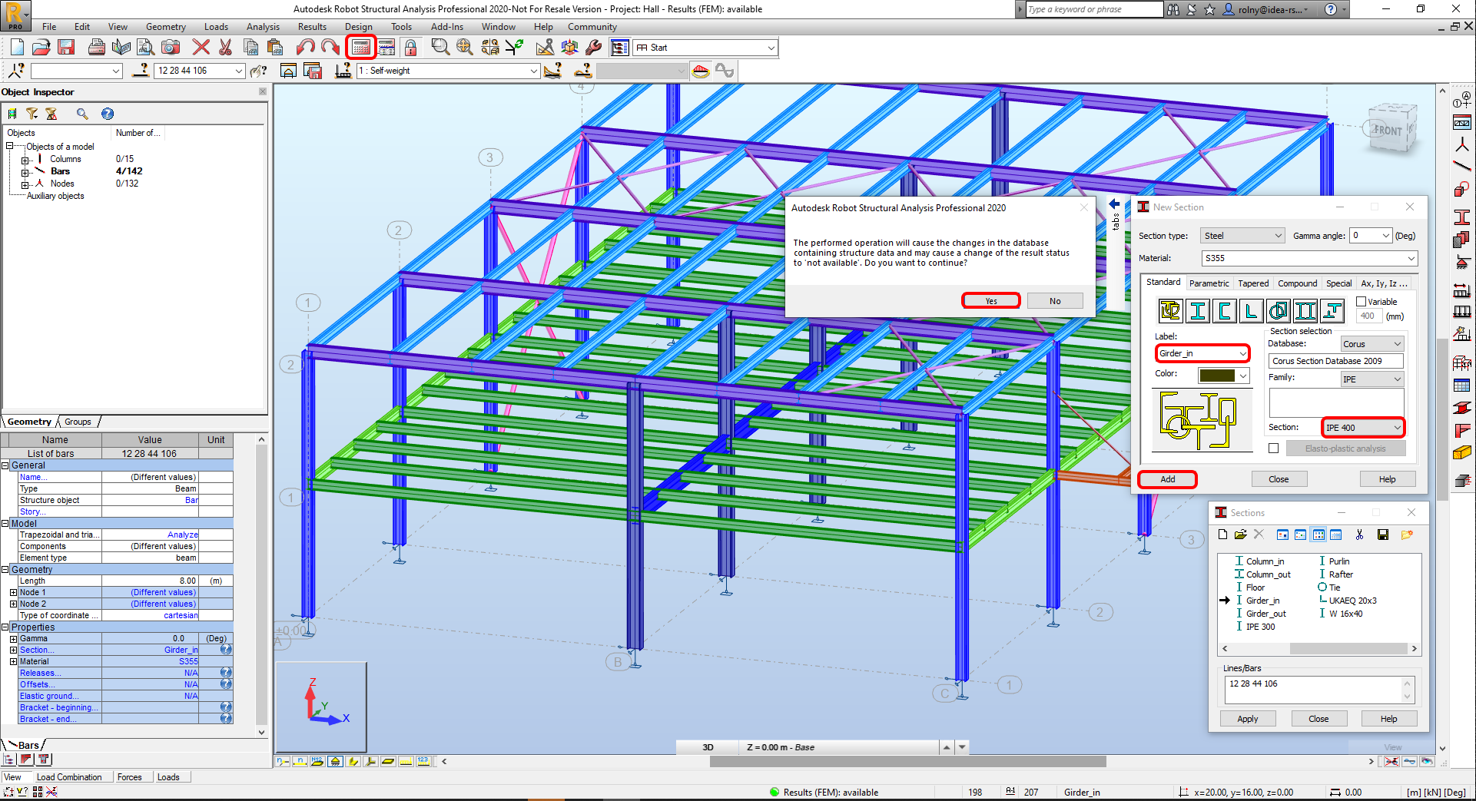This screenshot has width=1476, height=801.
Task: Click the Calculations icon in the toolbar
Action: point(360,48)
